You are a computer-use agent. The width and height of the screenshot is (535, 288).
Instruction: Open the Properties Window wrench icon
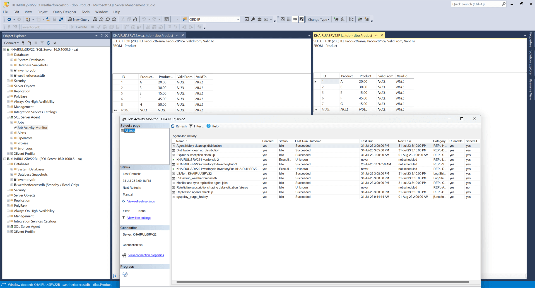point(253,20)
